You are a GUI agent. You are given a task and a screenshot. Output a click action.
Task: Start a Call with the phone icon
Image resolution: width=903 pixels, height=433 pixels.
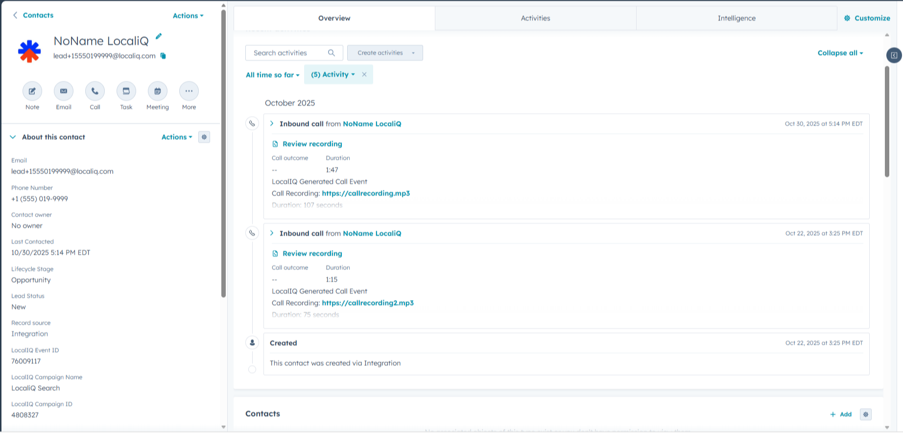[x=95, y=91]
